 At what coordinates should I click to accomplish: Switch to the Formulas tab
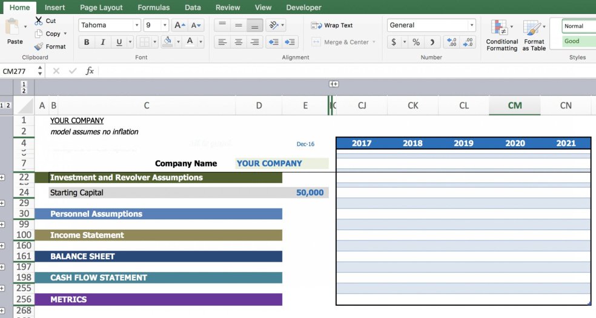coord(153,7)
